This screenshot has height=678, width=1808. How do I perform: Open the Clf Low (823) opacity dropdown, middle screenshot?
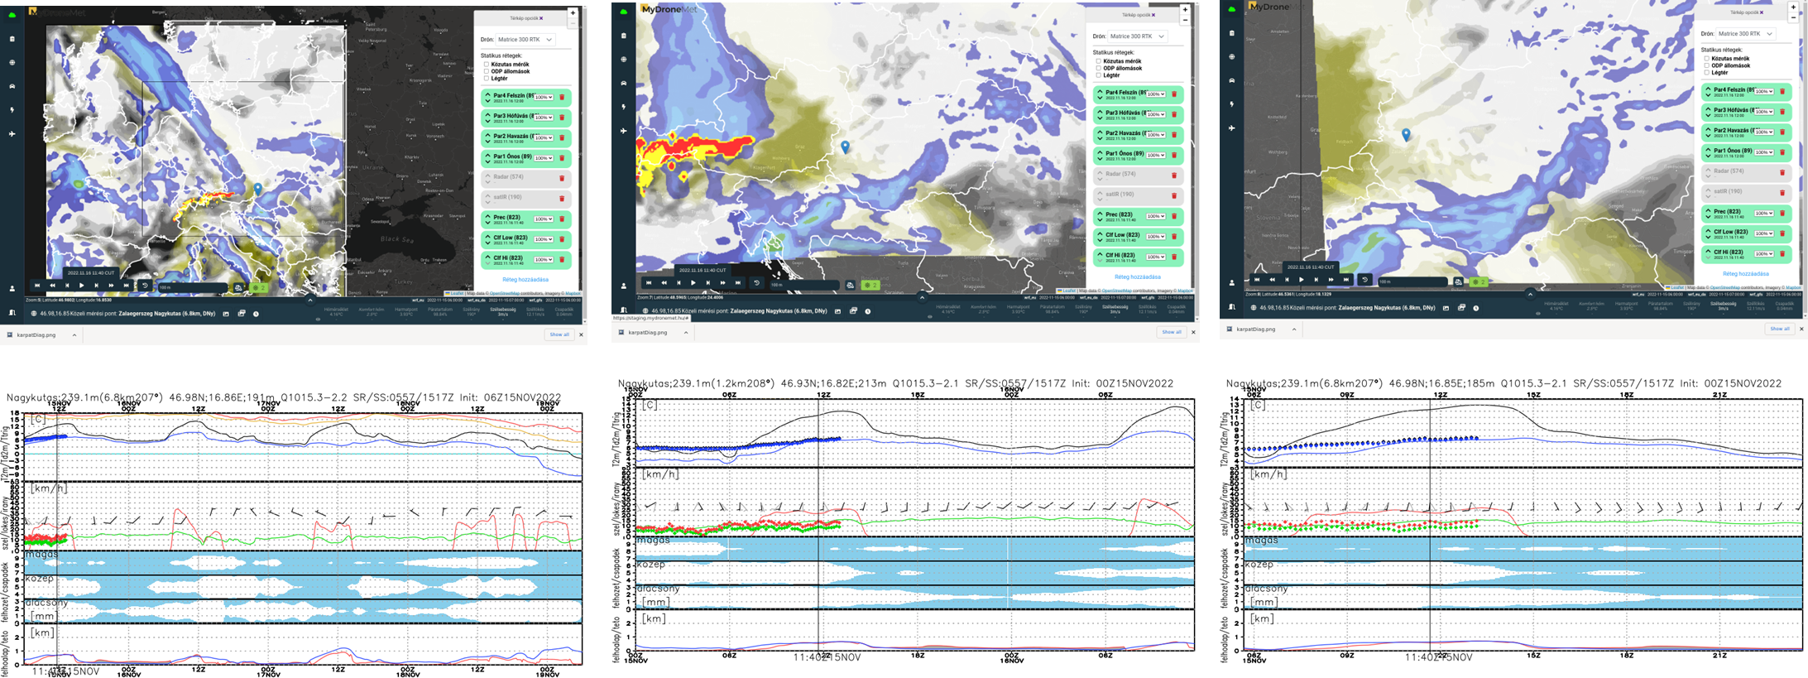(1156, 237)
